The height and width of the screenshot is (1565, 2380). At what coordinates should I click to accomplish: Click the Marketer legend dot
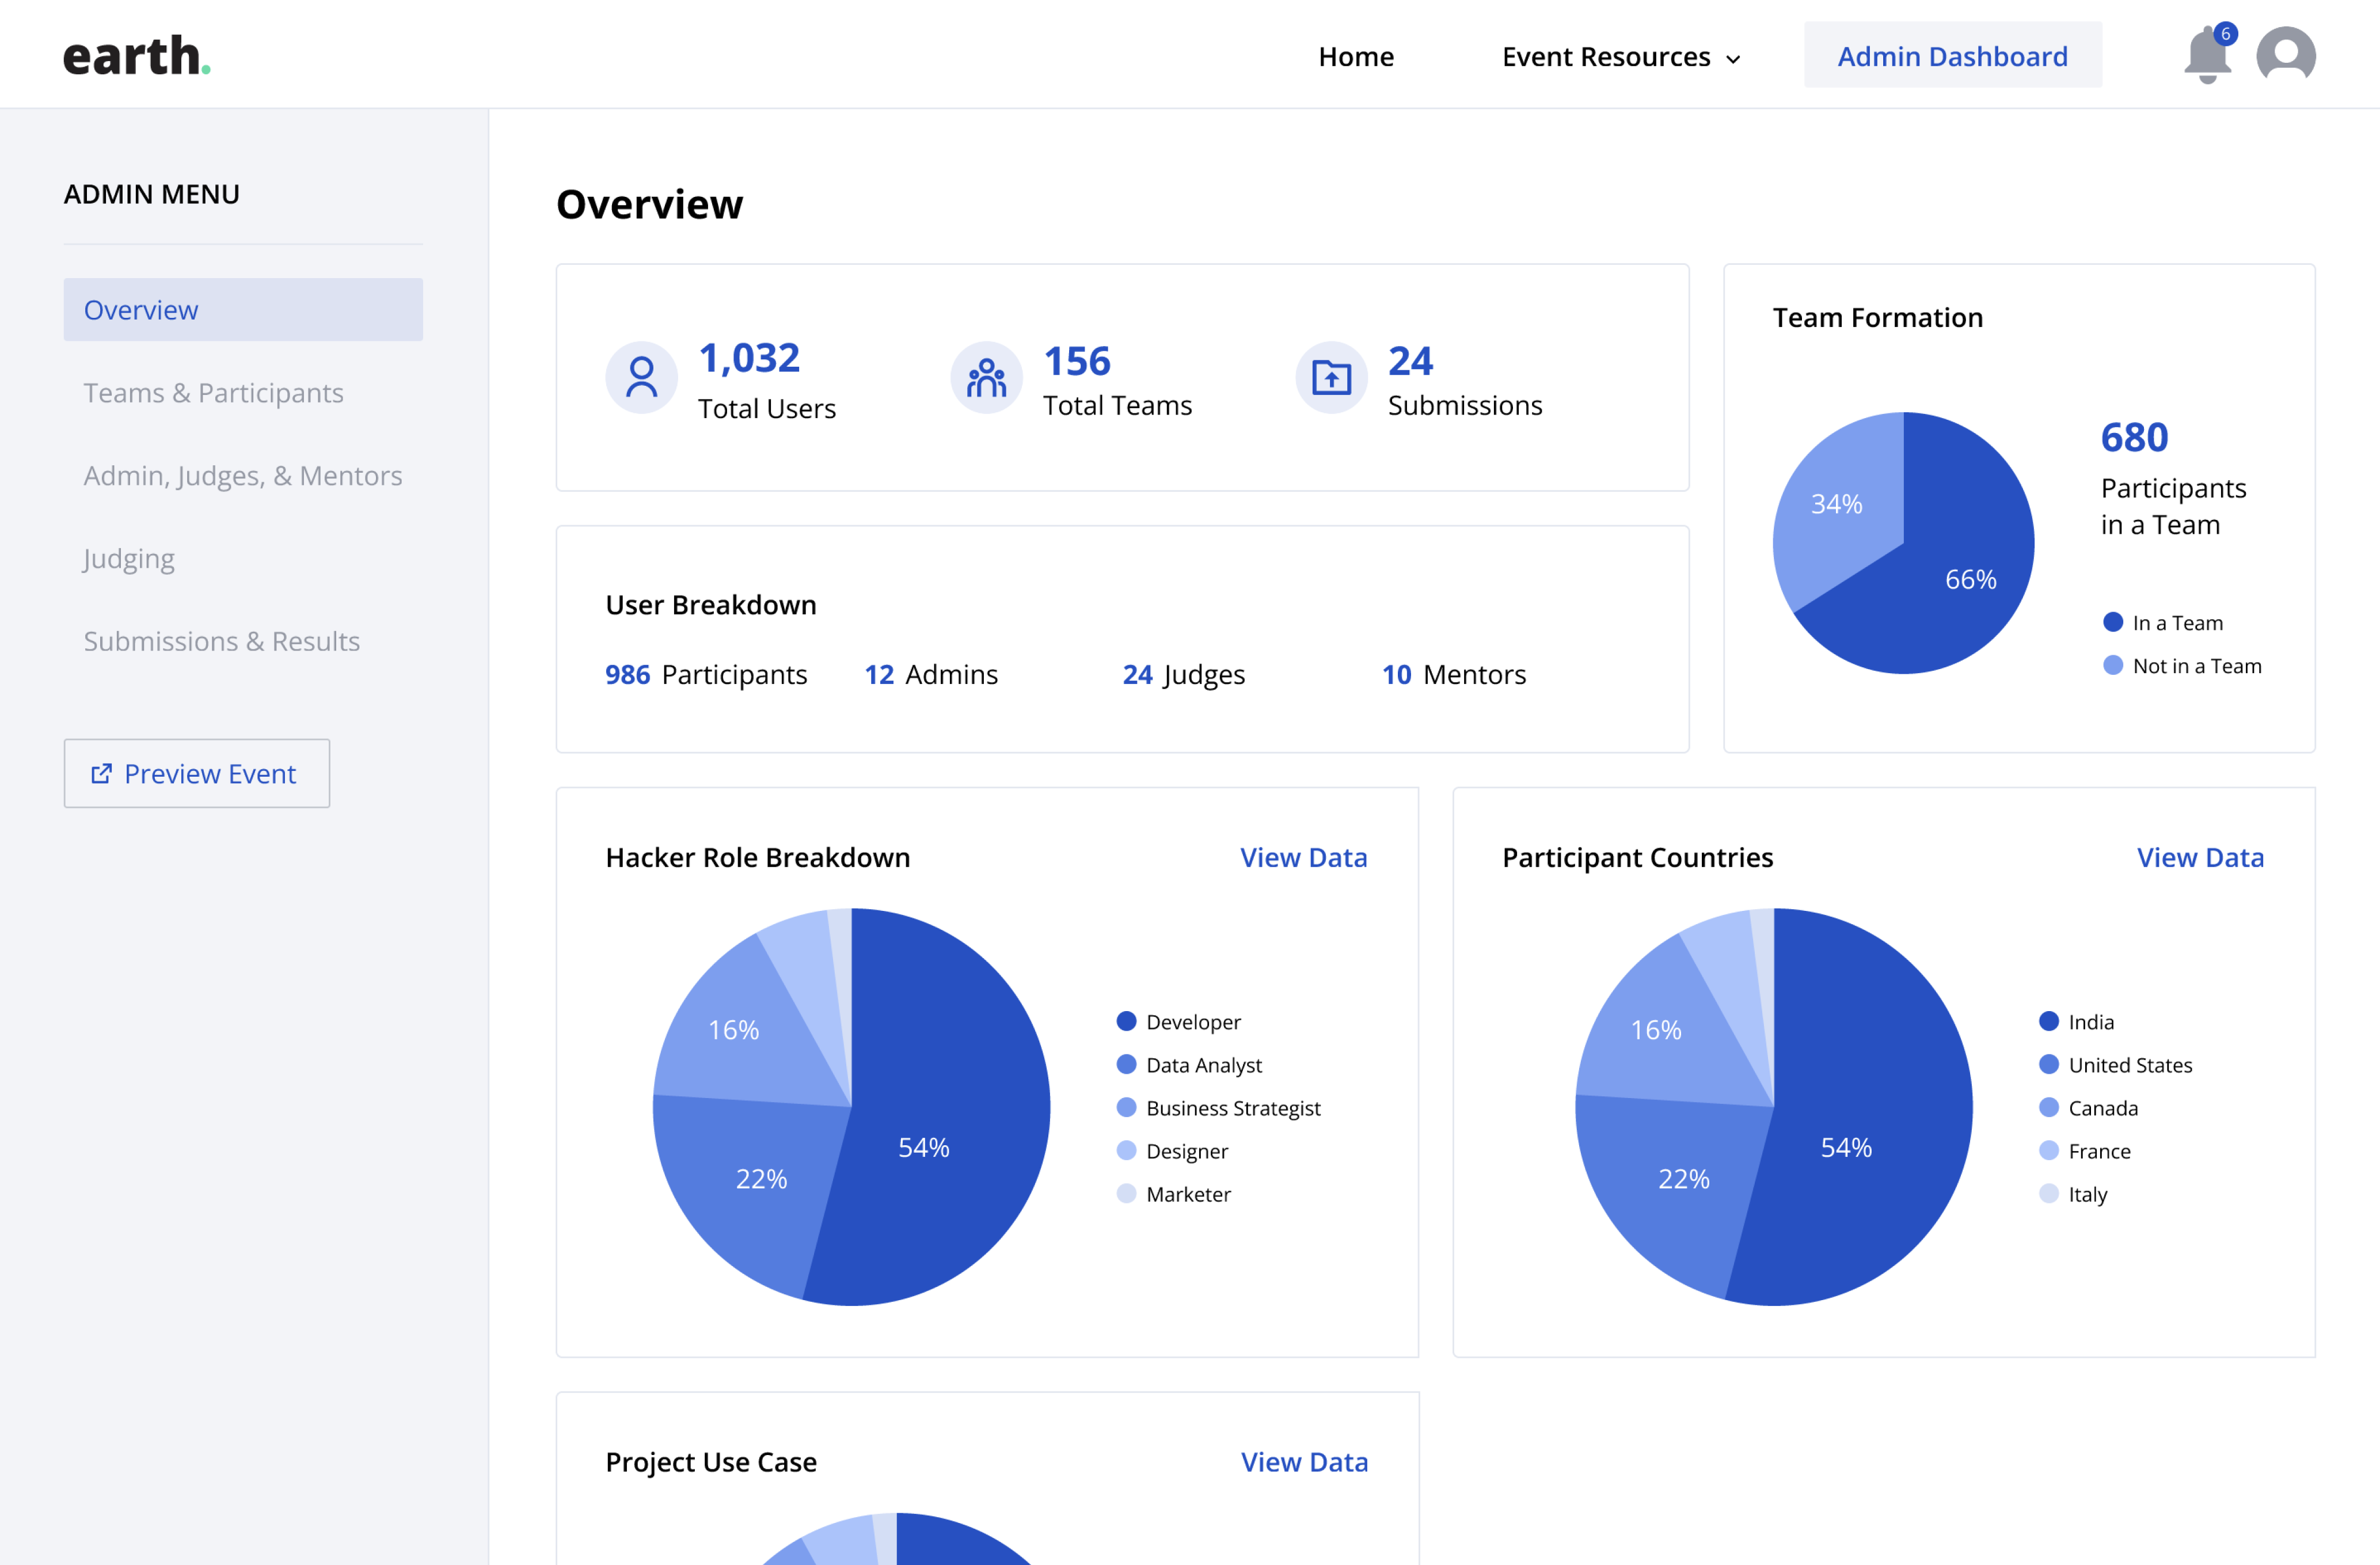coord(1126,1193)
